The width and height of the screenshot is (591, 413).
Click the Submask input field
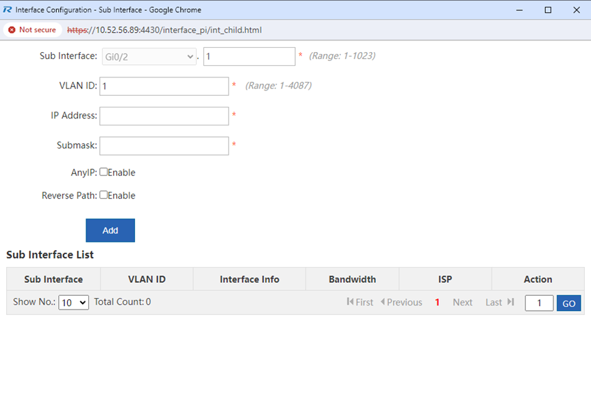pos(164,146)
